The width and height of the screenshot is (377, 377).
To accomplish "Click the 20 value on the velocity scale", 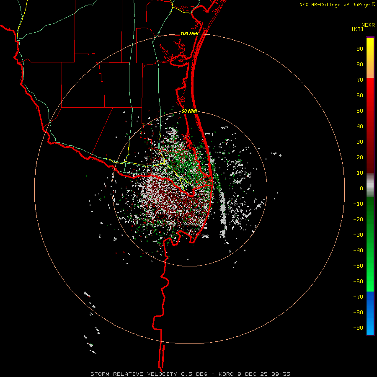I will click(360, 158).
